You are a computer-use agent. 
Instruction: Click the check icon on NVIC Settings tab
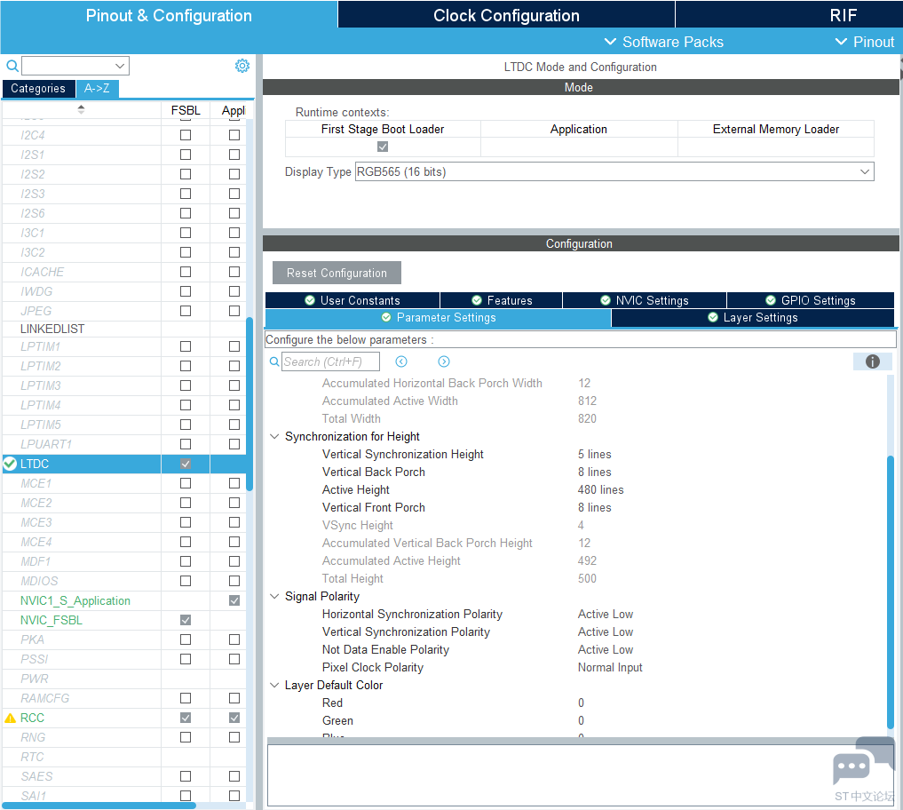606,300
